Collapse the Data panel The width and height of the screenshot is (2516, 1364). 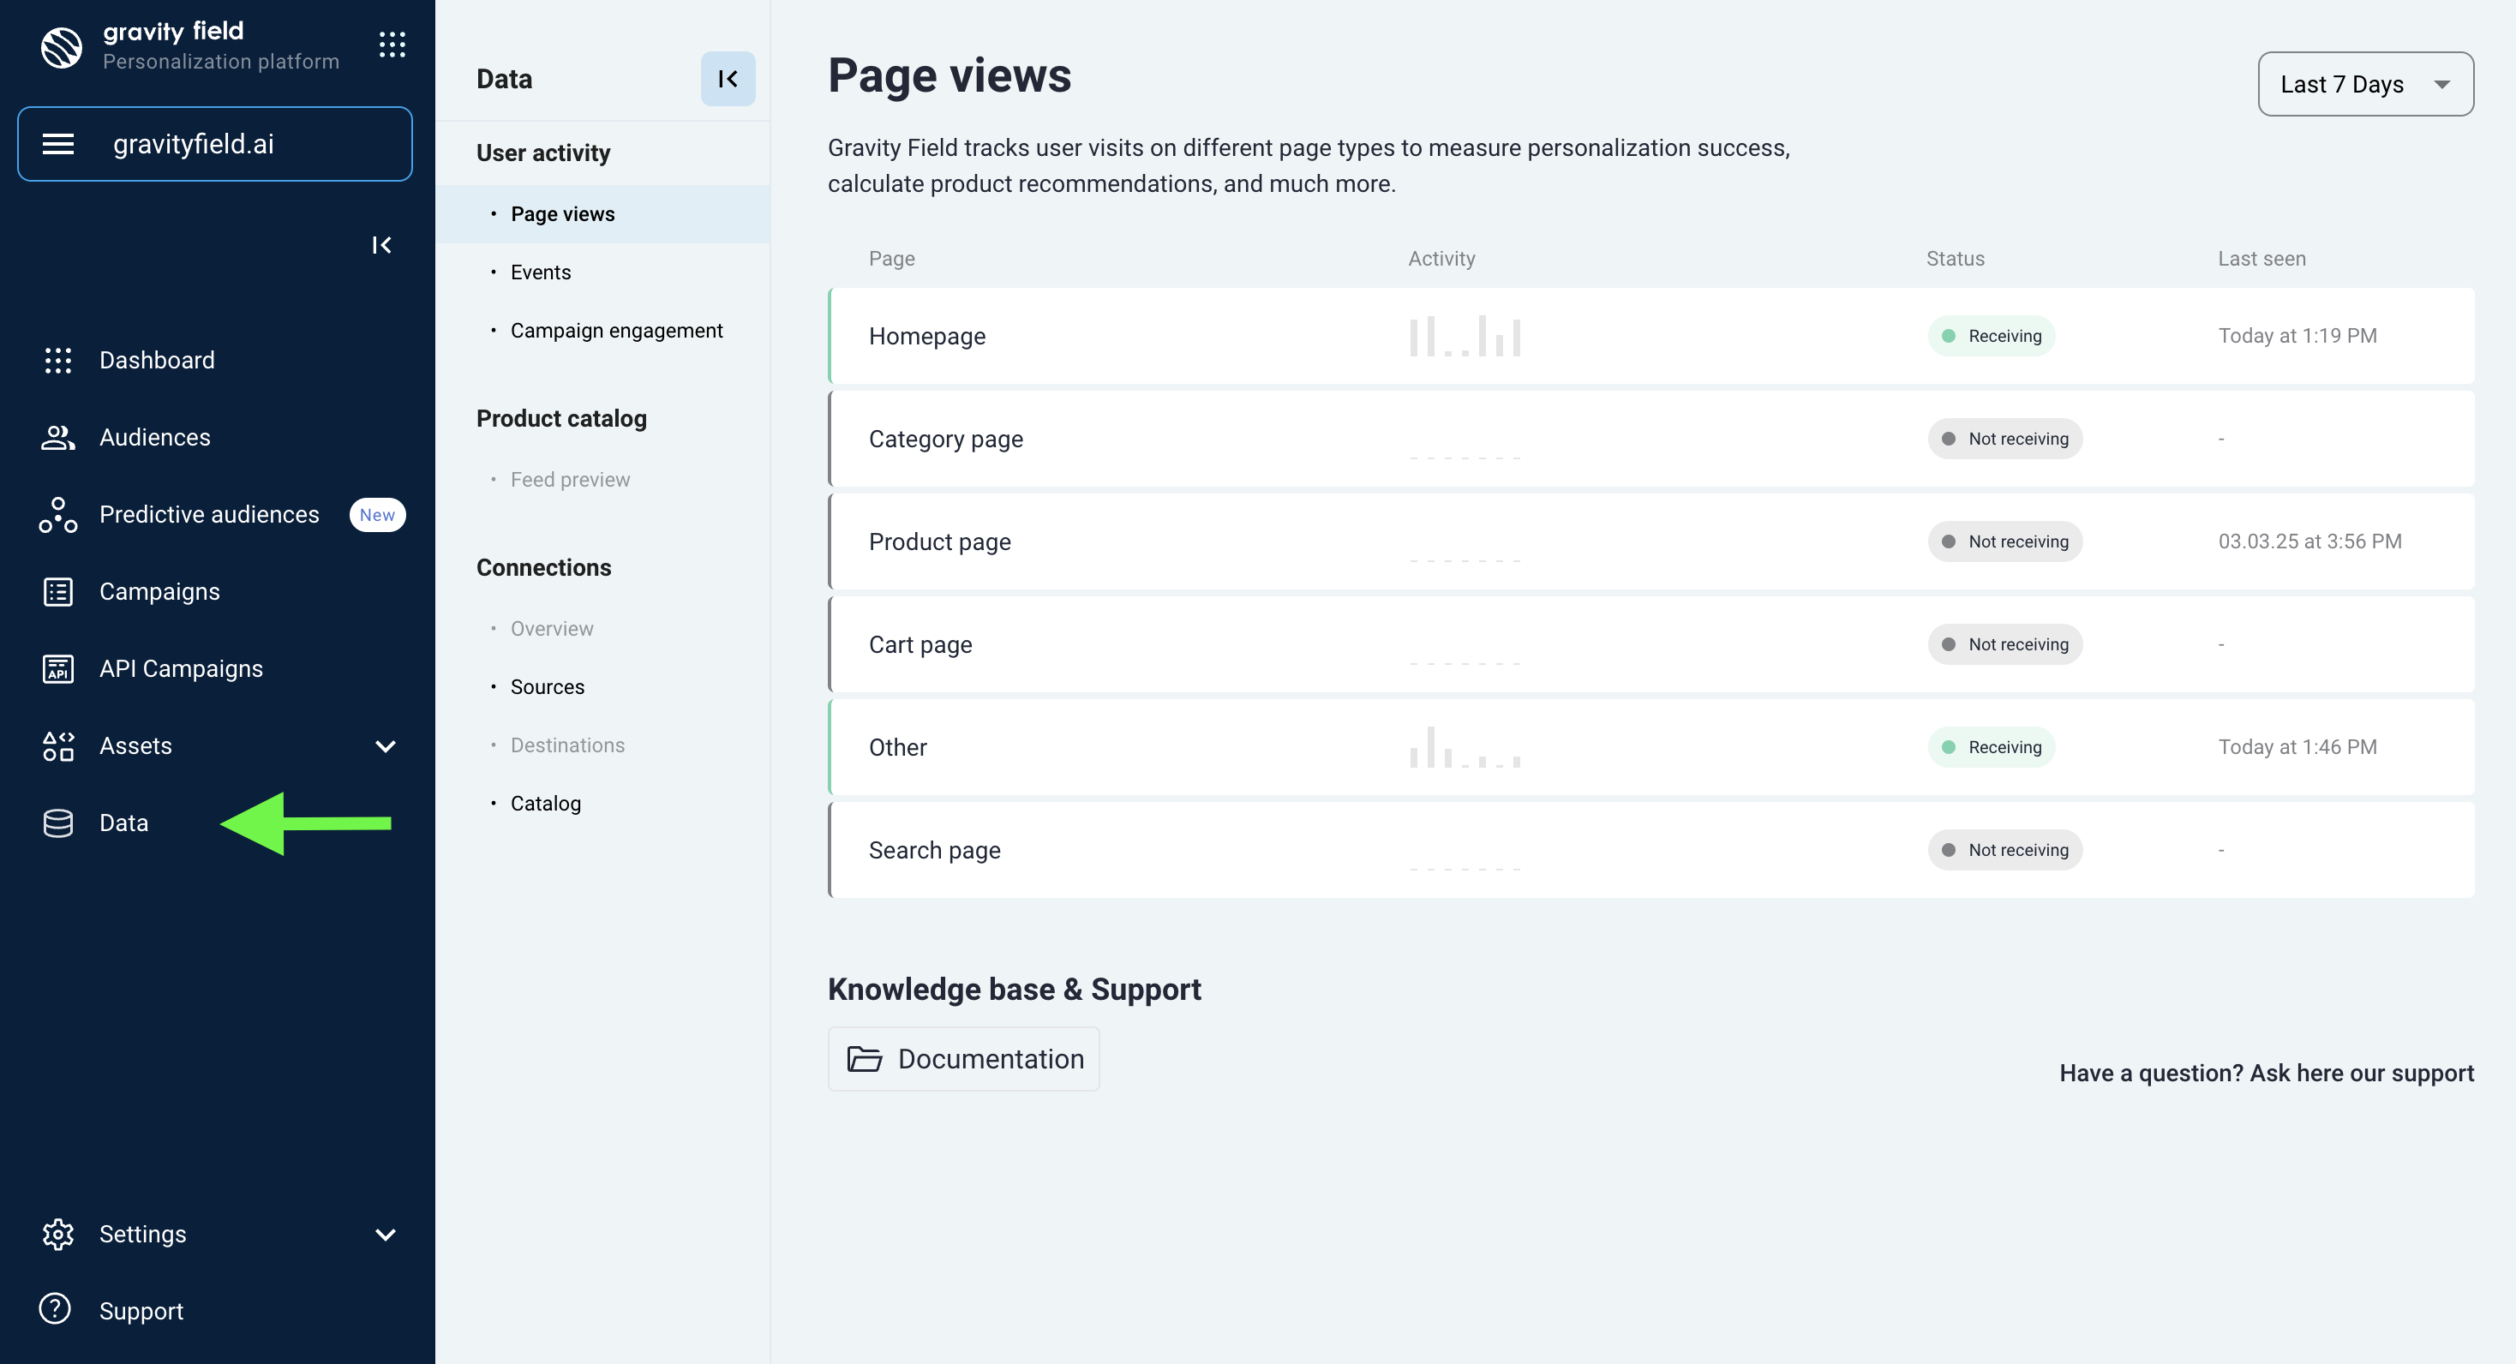point(728,79)
